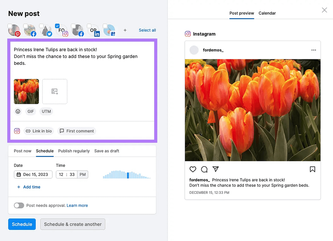Add a new social profile with plus icon
Viewport: 333px width, 241px height.
125,30
